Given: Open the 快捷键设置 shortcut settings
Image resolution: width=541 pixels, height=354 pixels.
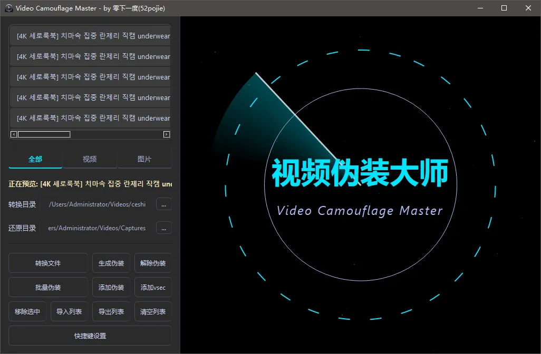Looking at the screenshot, I should [x=90, y=336].
